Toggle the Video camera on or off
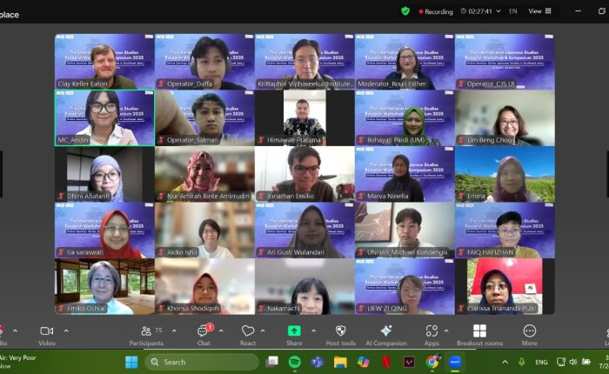 pyautogui.click(x=46, y=335)
